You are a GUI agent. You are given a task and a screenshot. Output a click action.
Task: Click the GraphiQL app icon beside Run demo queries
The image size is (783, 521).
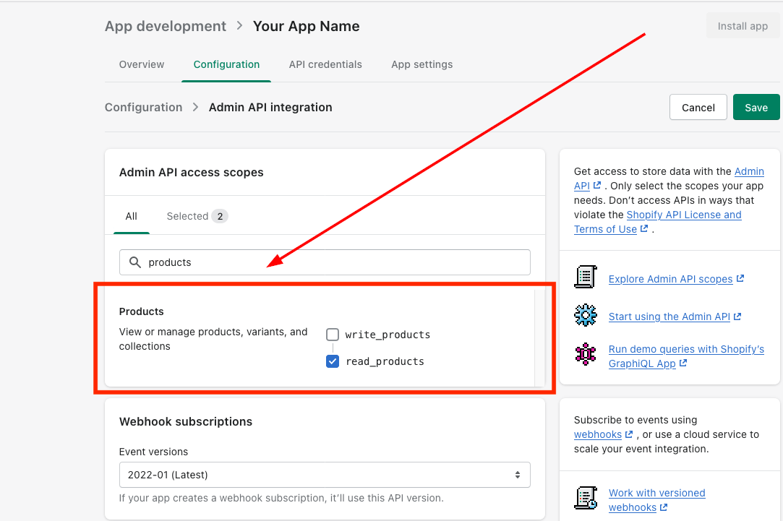coord(586,355)
